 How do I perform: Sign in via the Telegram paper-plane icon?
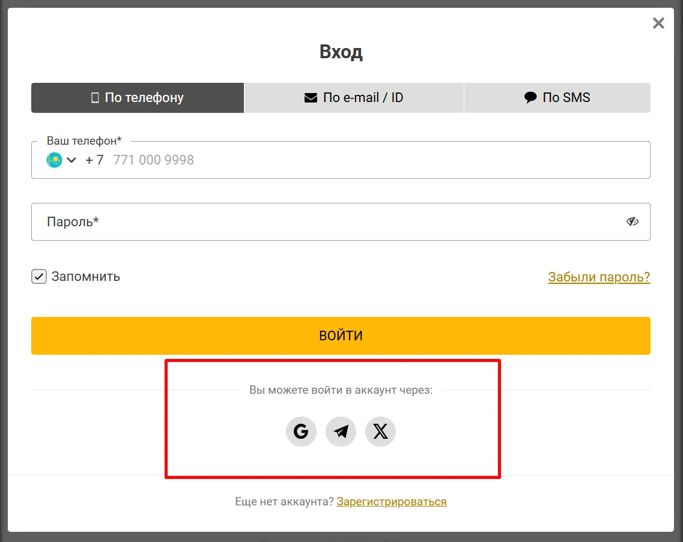coord(341,432)
